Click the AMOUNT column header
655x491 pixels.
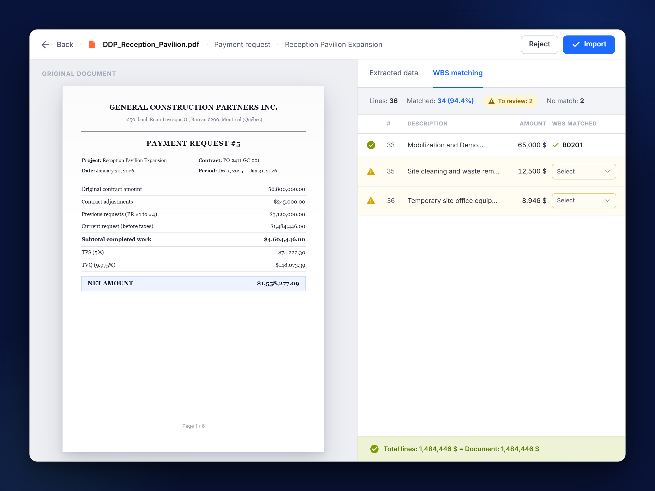tap(533, 124)
